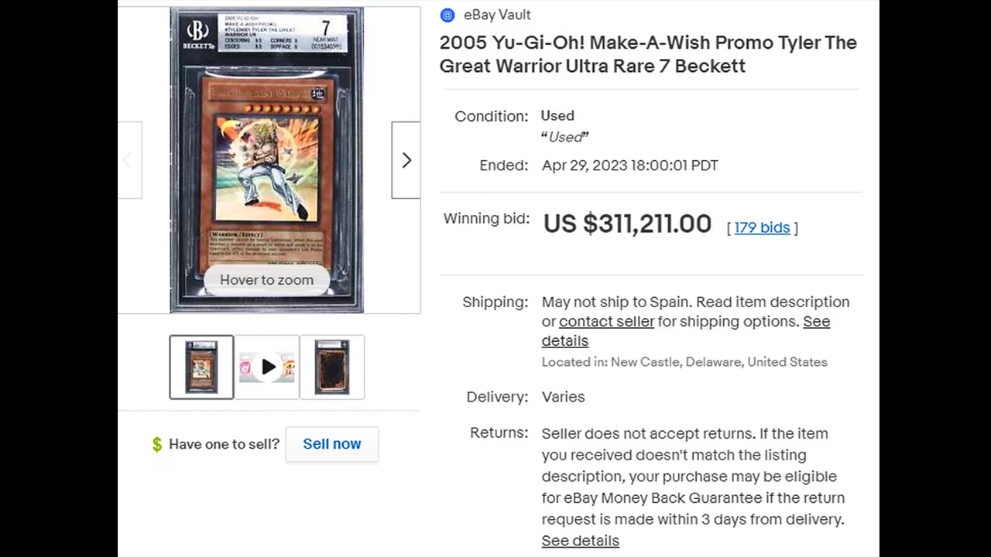991x557 pixels.
Task: Click the eBay Vault label text
Action: coord(497,15)
